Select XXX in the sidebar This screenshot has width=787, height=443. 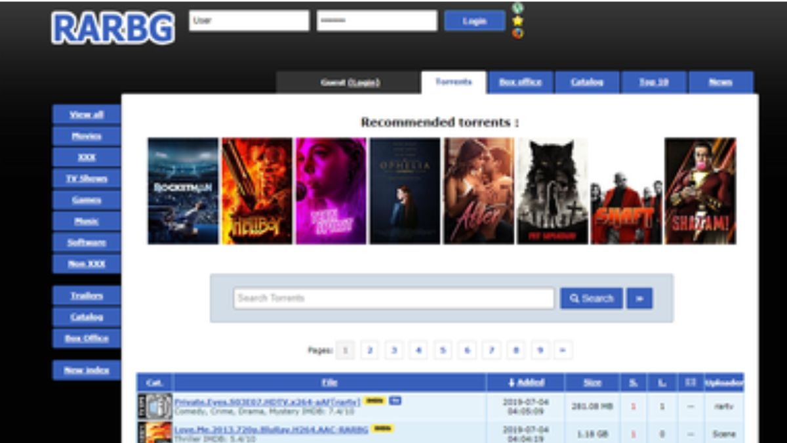pos(87,157)
